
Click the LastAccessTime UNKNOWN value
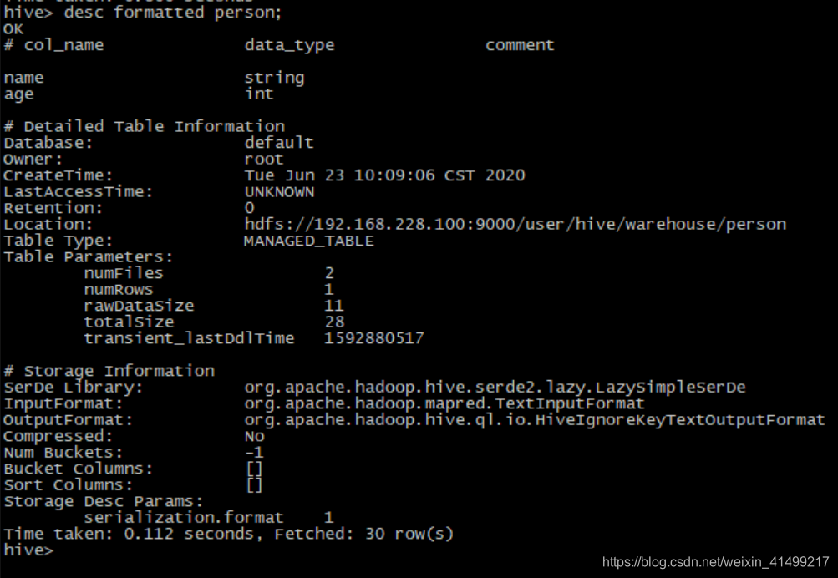(x=280, y=192)
